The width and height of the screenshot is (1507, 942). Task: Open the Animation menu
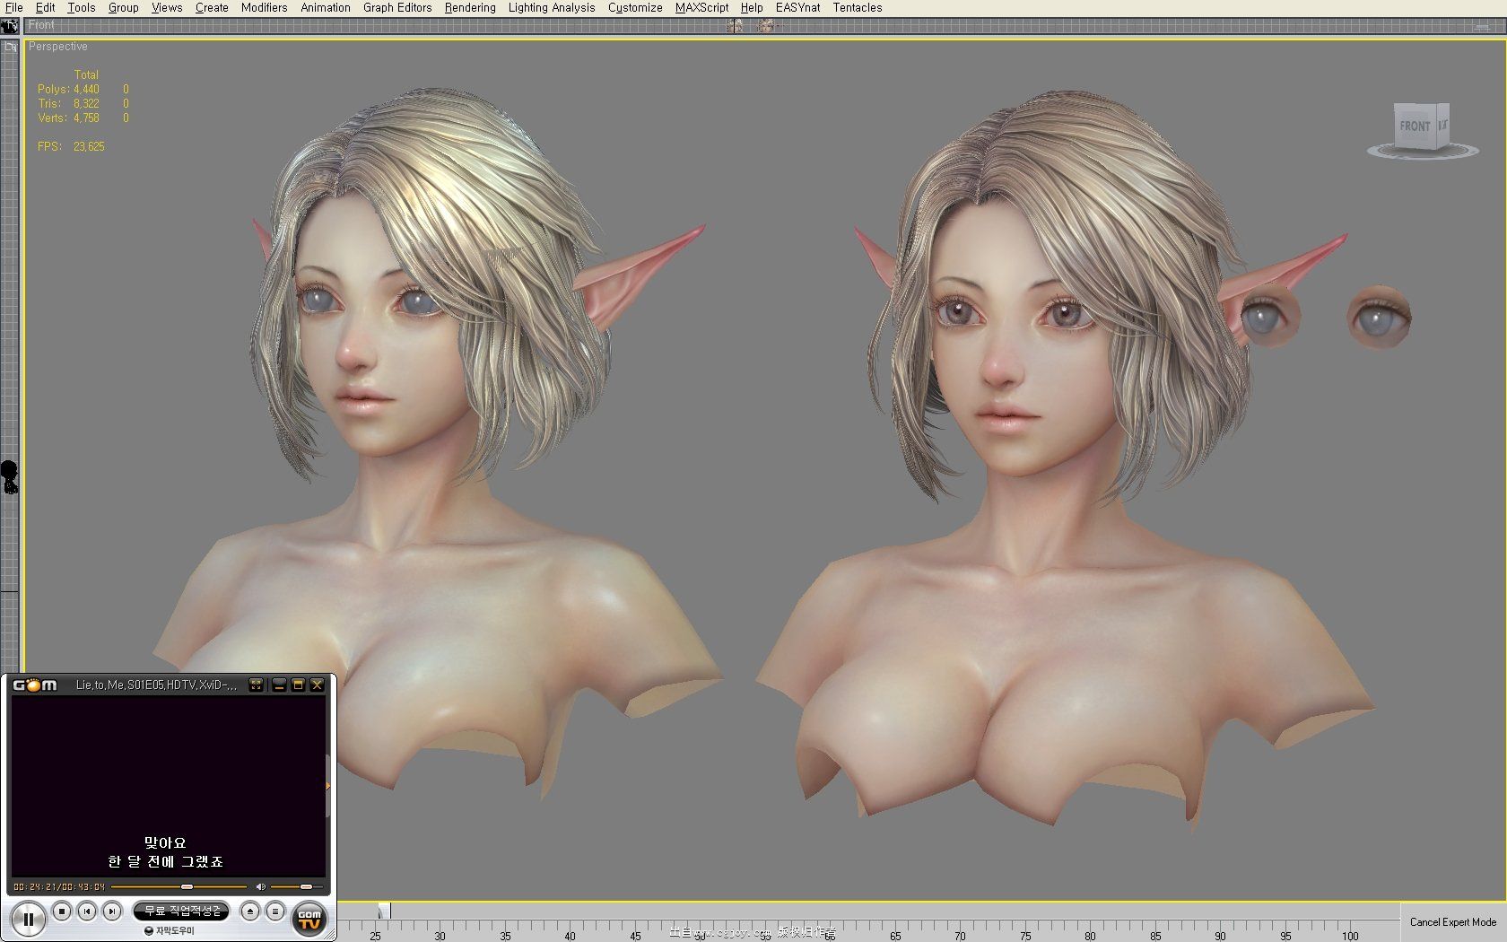click(x=326, y=7)
